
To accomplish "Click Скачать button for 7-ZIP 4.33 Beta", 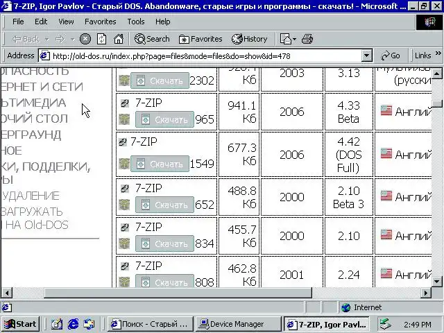I will [x=164, y=119].
